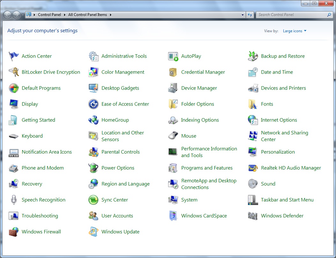Select All Control Panel Items breadcrumb
336x258 pixels.
pos(87,15)
